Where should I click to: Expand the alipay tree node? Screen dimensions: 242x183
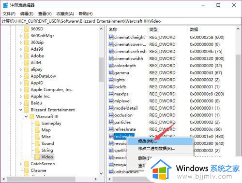21,70
